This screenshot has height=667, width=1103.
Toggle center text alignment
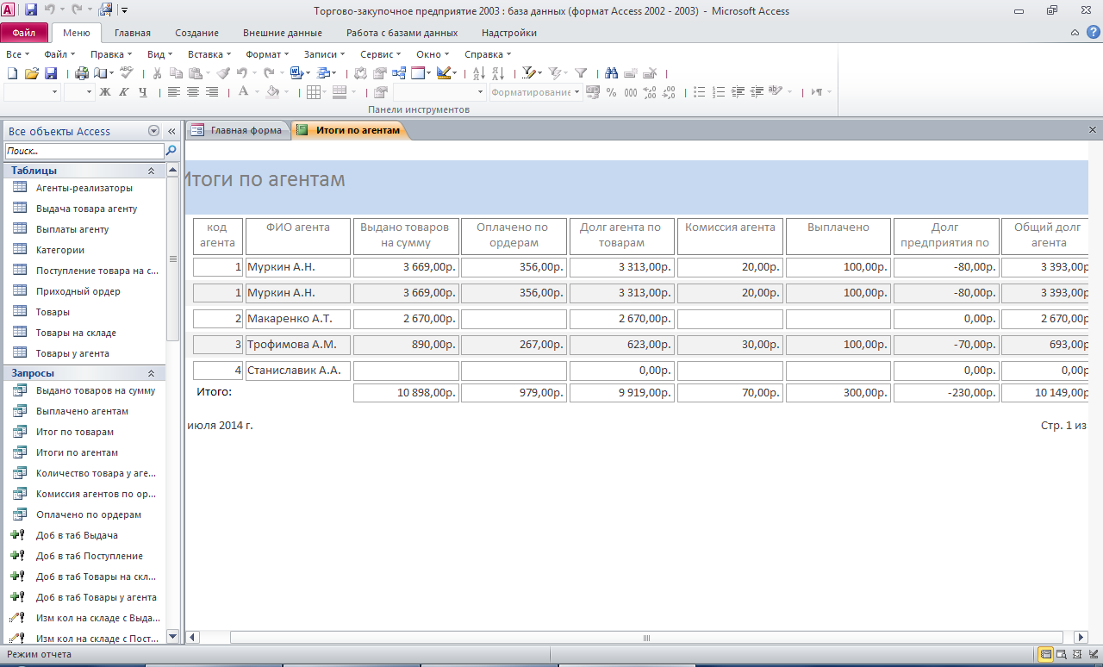click(192, 92)
